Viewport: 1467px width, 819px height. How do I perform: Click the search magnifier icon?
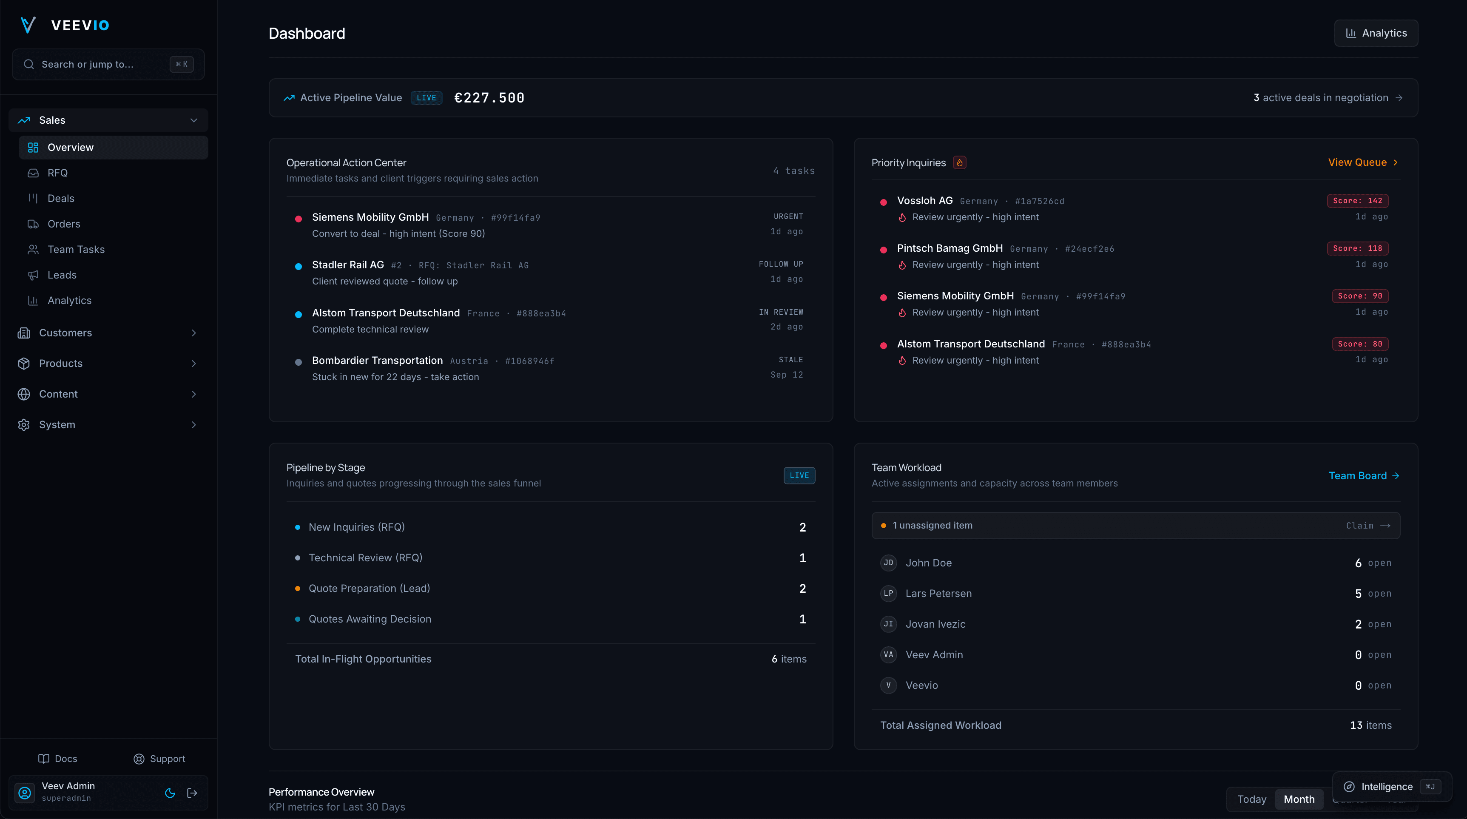pos(29,64)
